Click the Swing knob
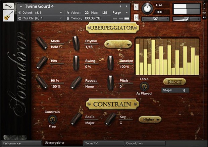 click(76, 63)
